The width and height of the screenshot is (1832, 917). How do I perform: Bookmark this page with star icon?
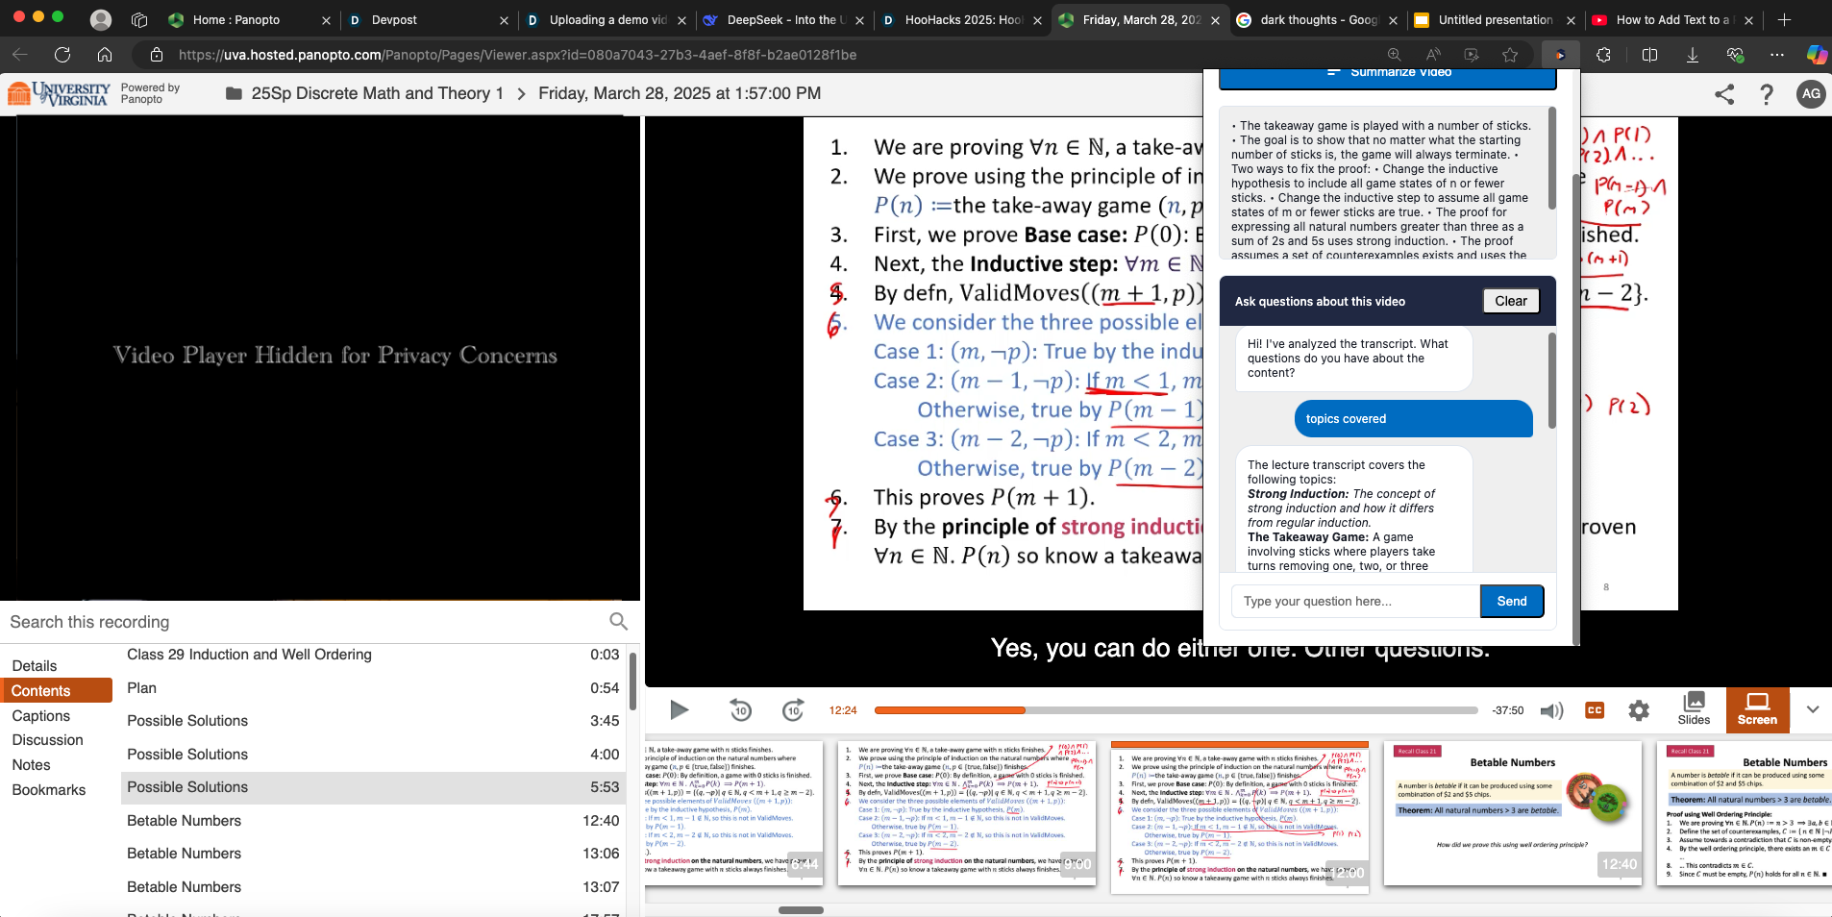click(1510, 55)
